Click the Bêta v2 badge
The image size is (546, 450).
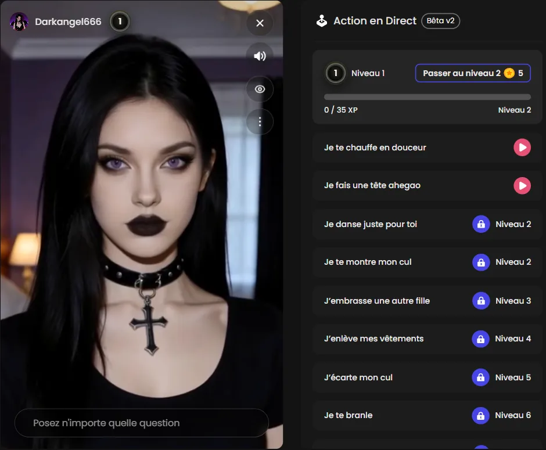coord(440,21)
